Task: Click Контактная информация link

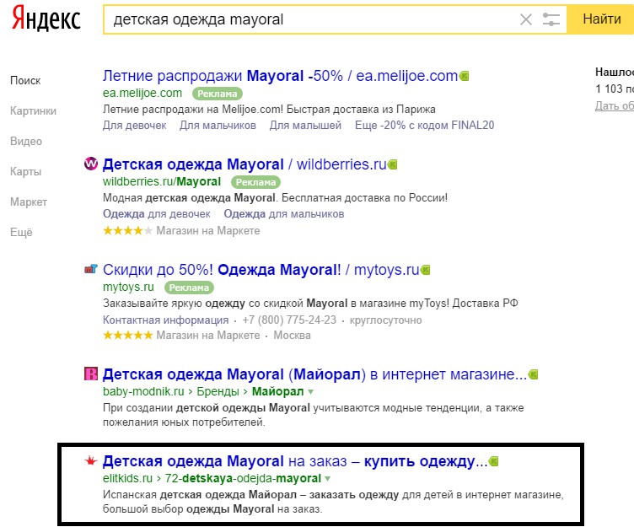Action: point(165,320)
